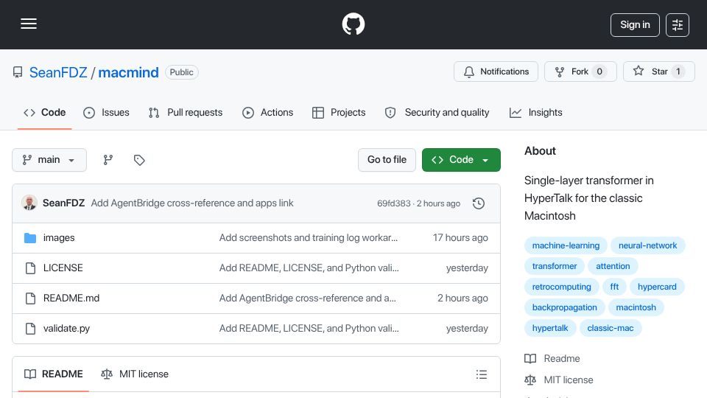
Task: Open README outline list icon
Action: pos(482,374)
